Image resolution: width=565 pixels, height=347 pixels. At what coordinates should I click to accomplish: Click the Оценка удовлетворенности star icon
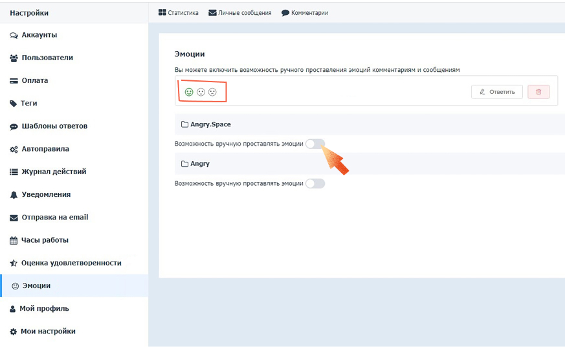[14, 263]
